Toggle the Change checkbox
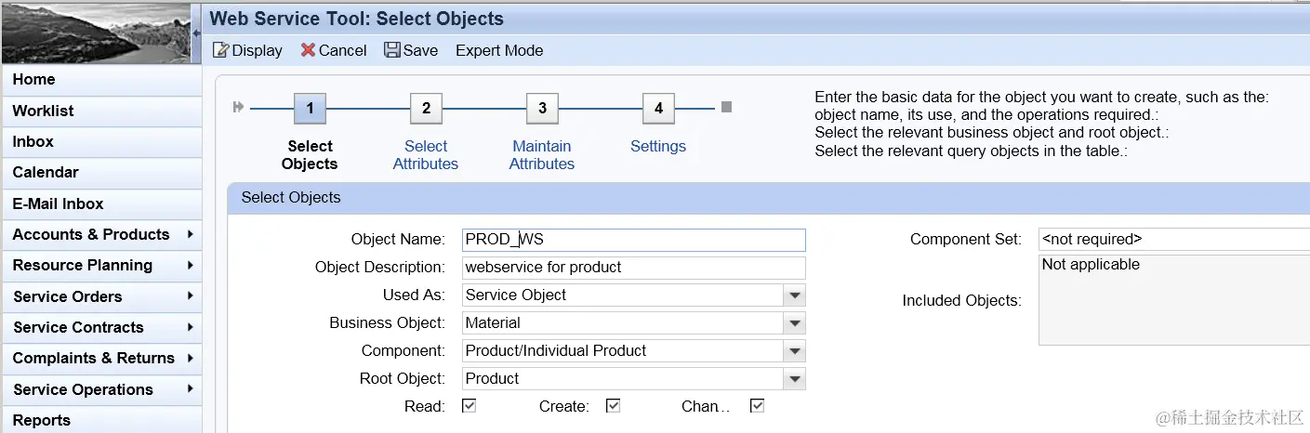This screenshot has width=1310, height=433. [x=757, y=406]
